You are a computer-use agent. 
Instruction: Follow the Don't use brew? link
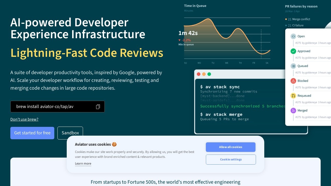pos(24,119)
